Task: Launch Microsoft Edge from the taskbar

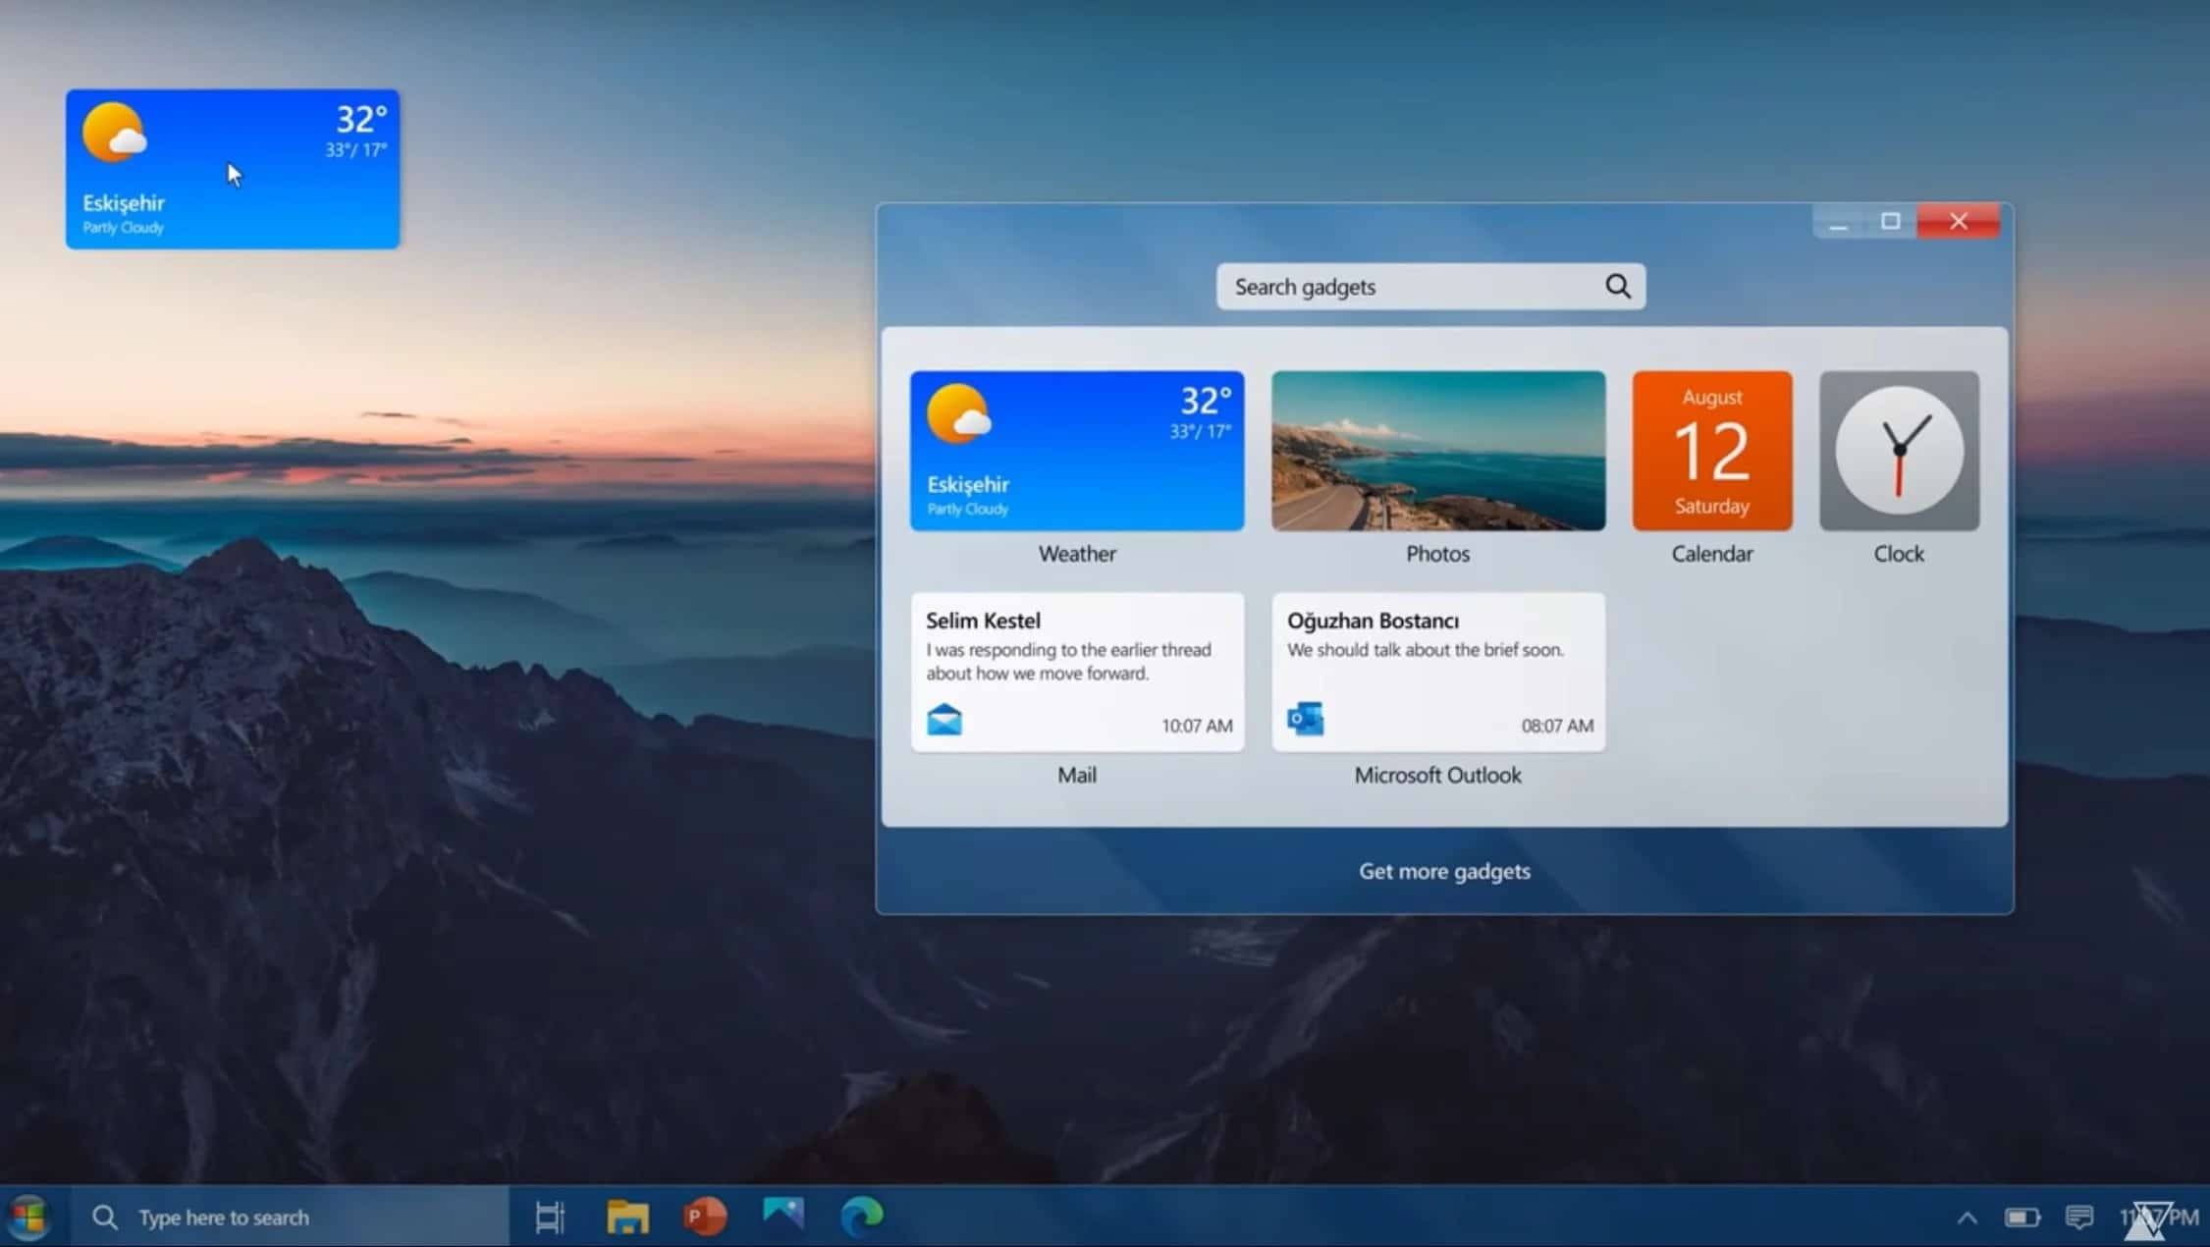Action: click(862, 1216)
